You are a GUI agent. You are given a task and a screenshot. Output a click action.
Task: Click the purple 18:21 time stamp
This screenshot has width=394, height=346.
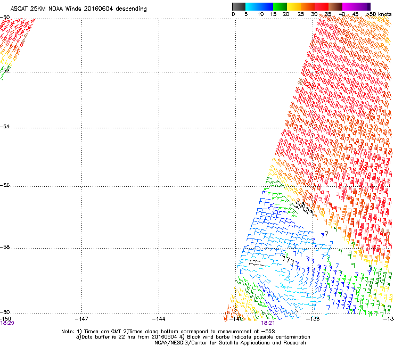coord(268,323)
